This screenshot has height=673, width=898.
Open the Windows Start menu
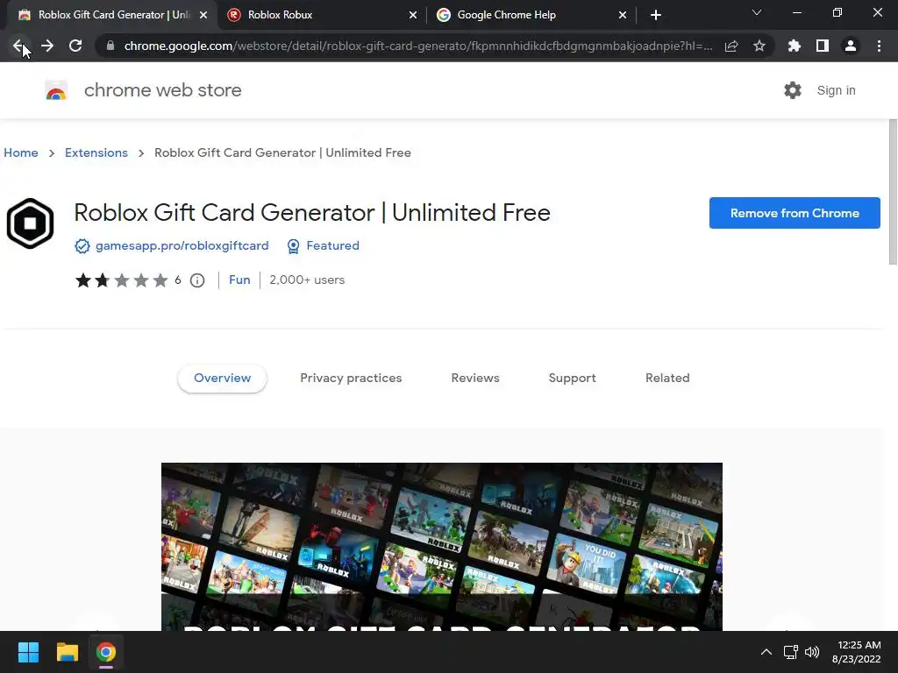point(28,652)
